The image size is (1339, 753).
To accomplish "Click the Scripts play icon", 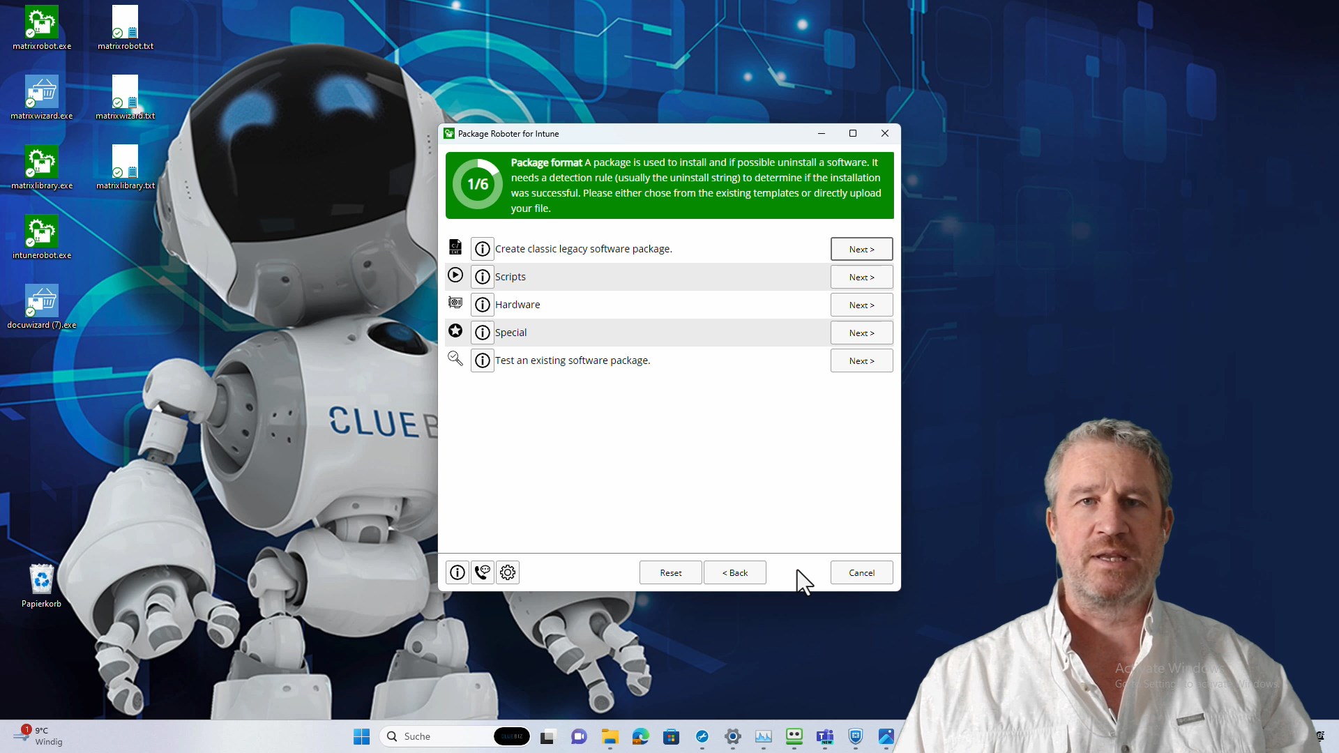I will coord(455,275).
